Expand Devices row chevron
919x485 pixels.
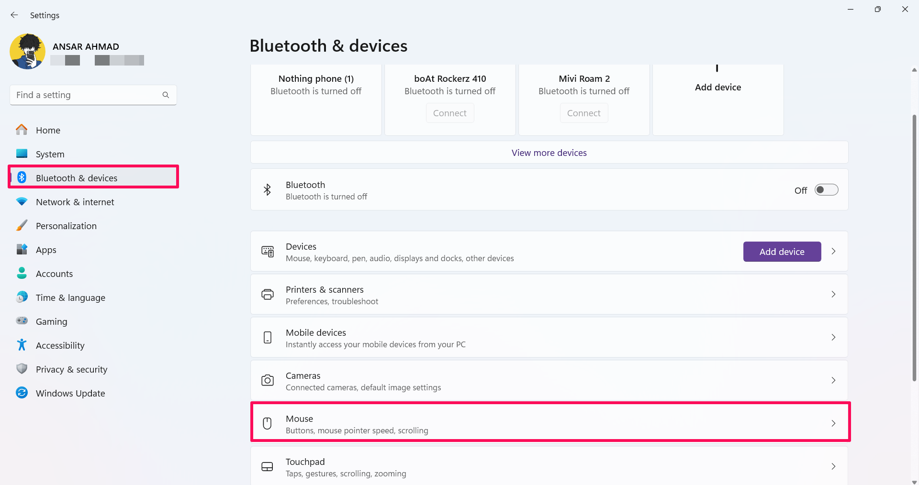coord(833,251)
